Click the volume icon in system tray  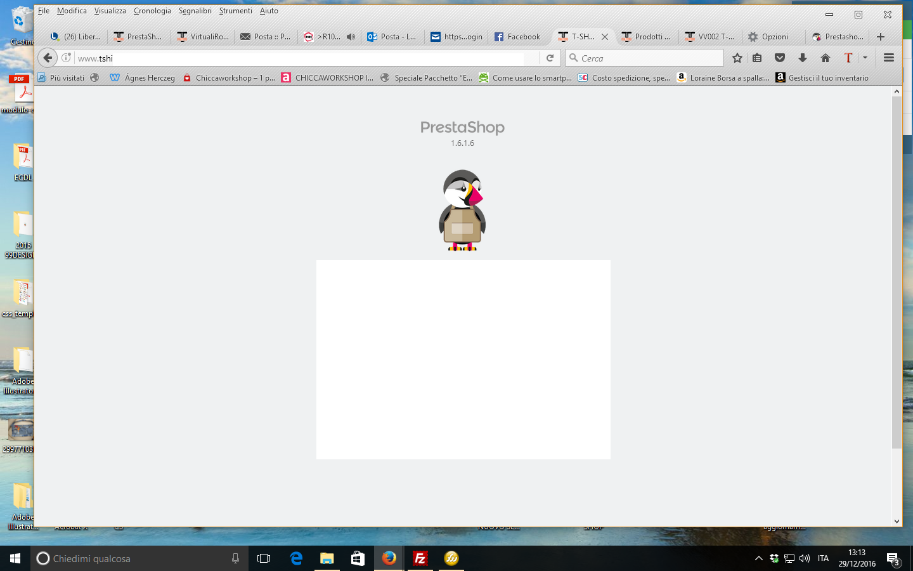coord(805,558)
